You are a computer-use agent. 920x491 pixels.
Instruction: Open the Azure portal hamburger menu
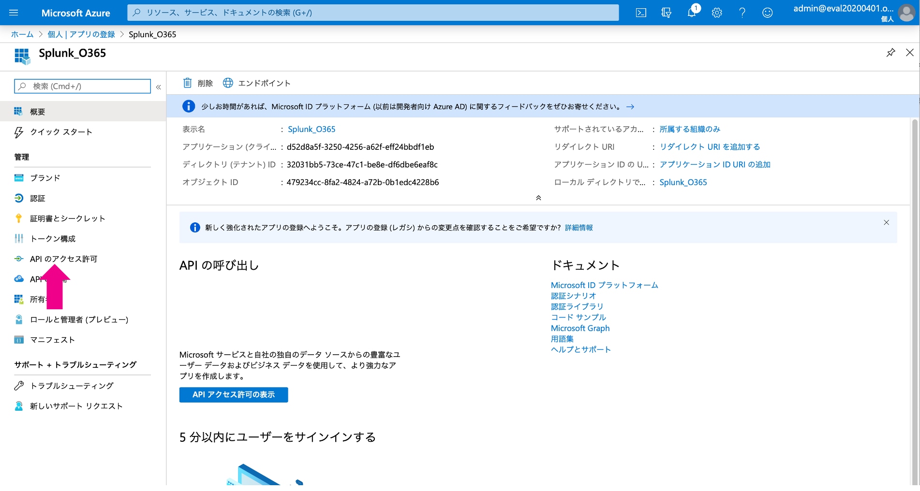pyautogui.click(x=14, y=13)
